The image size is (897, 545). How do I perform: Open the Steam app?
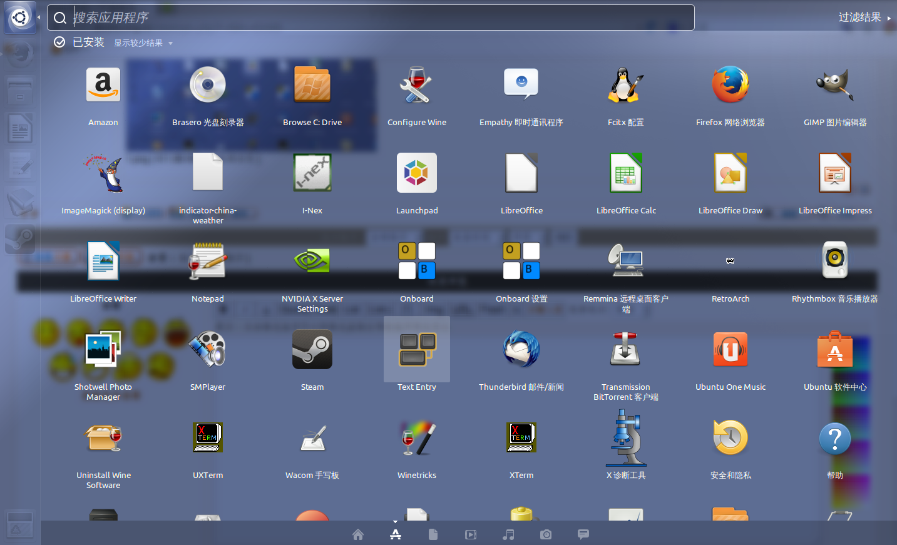(312, 350)
